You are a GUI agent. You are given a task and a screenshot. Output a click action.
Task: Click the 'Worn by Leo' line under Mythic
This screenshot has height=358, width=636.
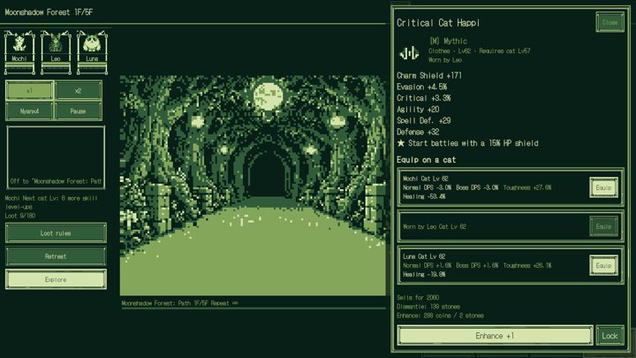(445, 60)
